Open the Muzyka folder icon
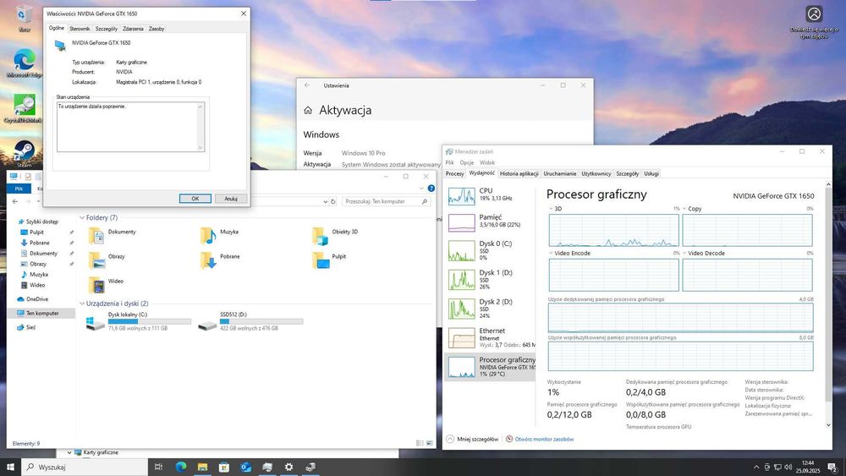This screenshot has height=476, width=846. pos(208,234)
